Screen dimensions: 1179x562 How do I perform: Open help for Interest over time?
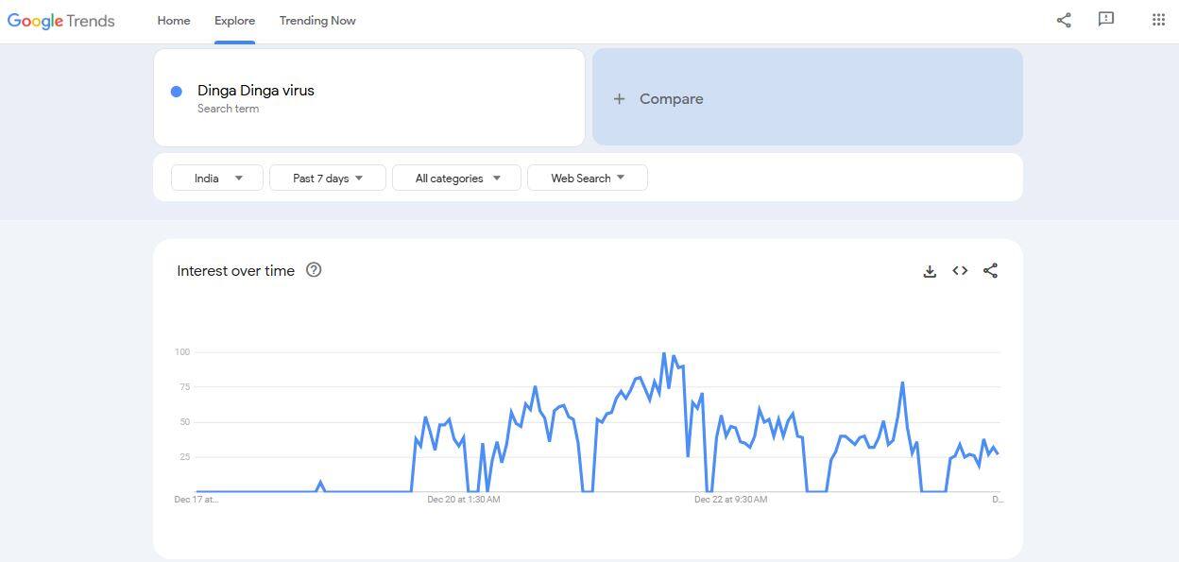pos(314,270)
